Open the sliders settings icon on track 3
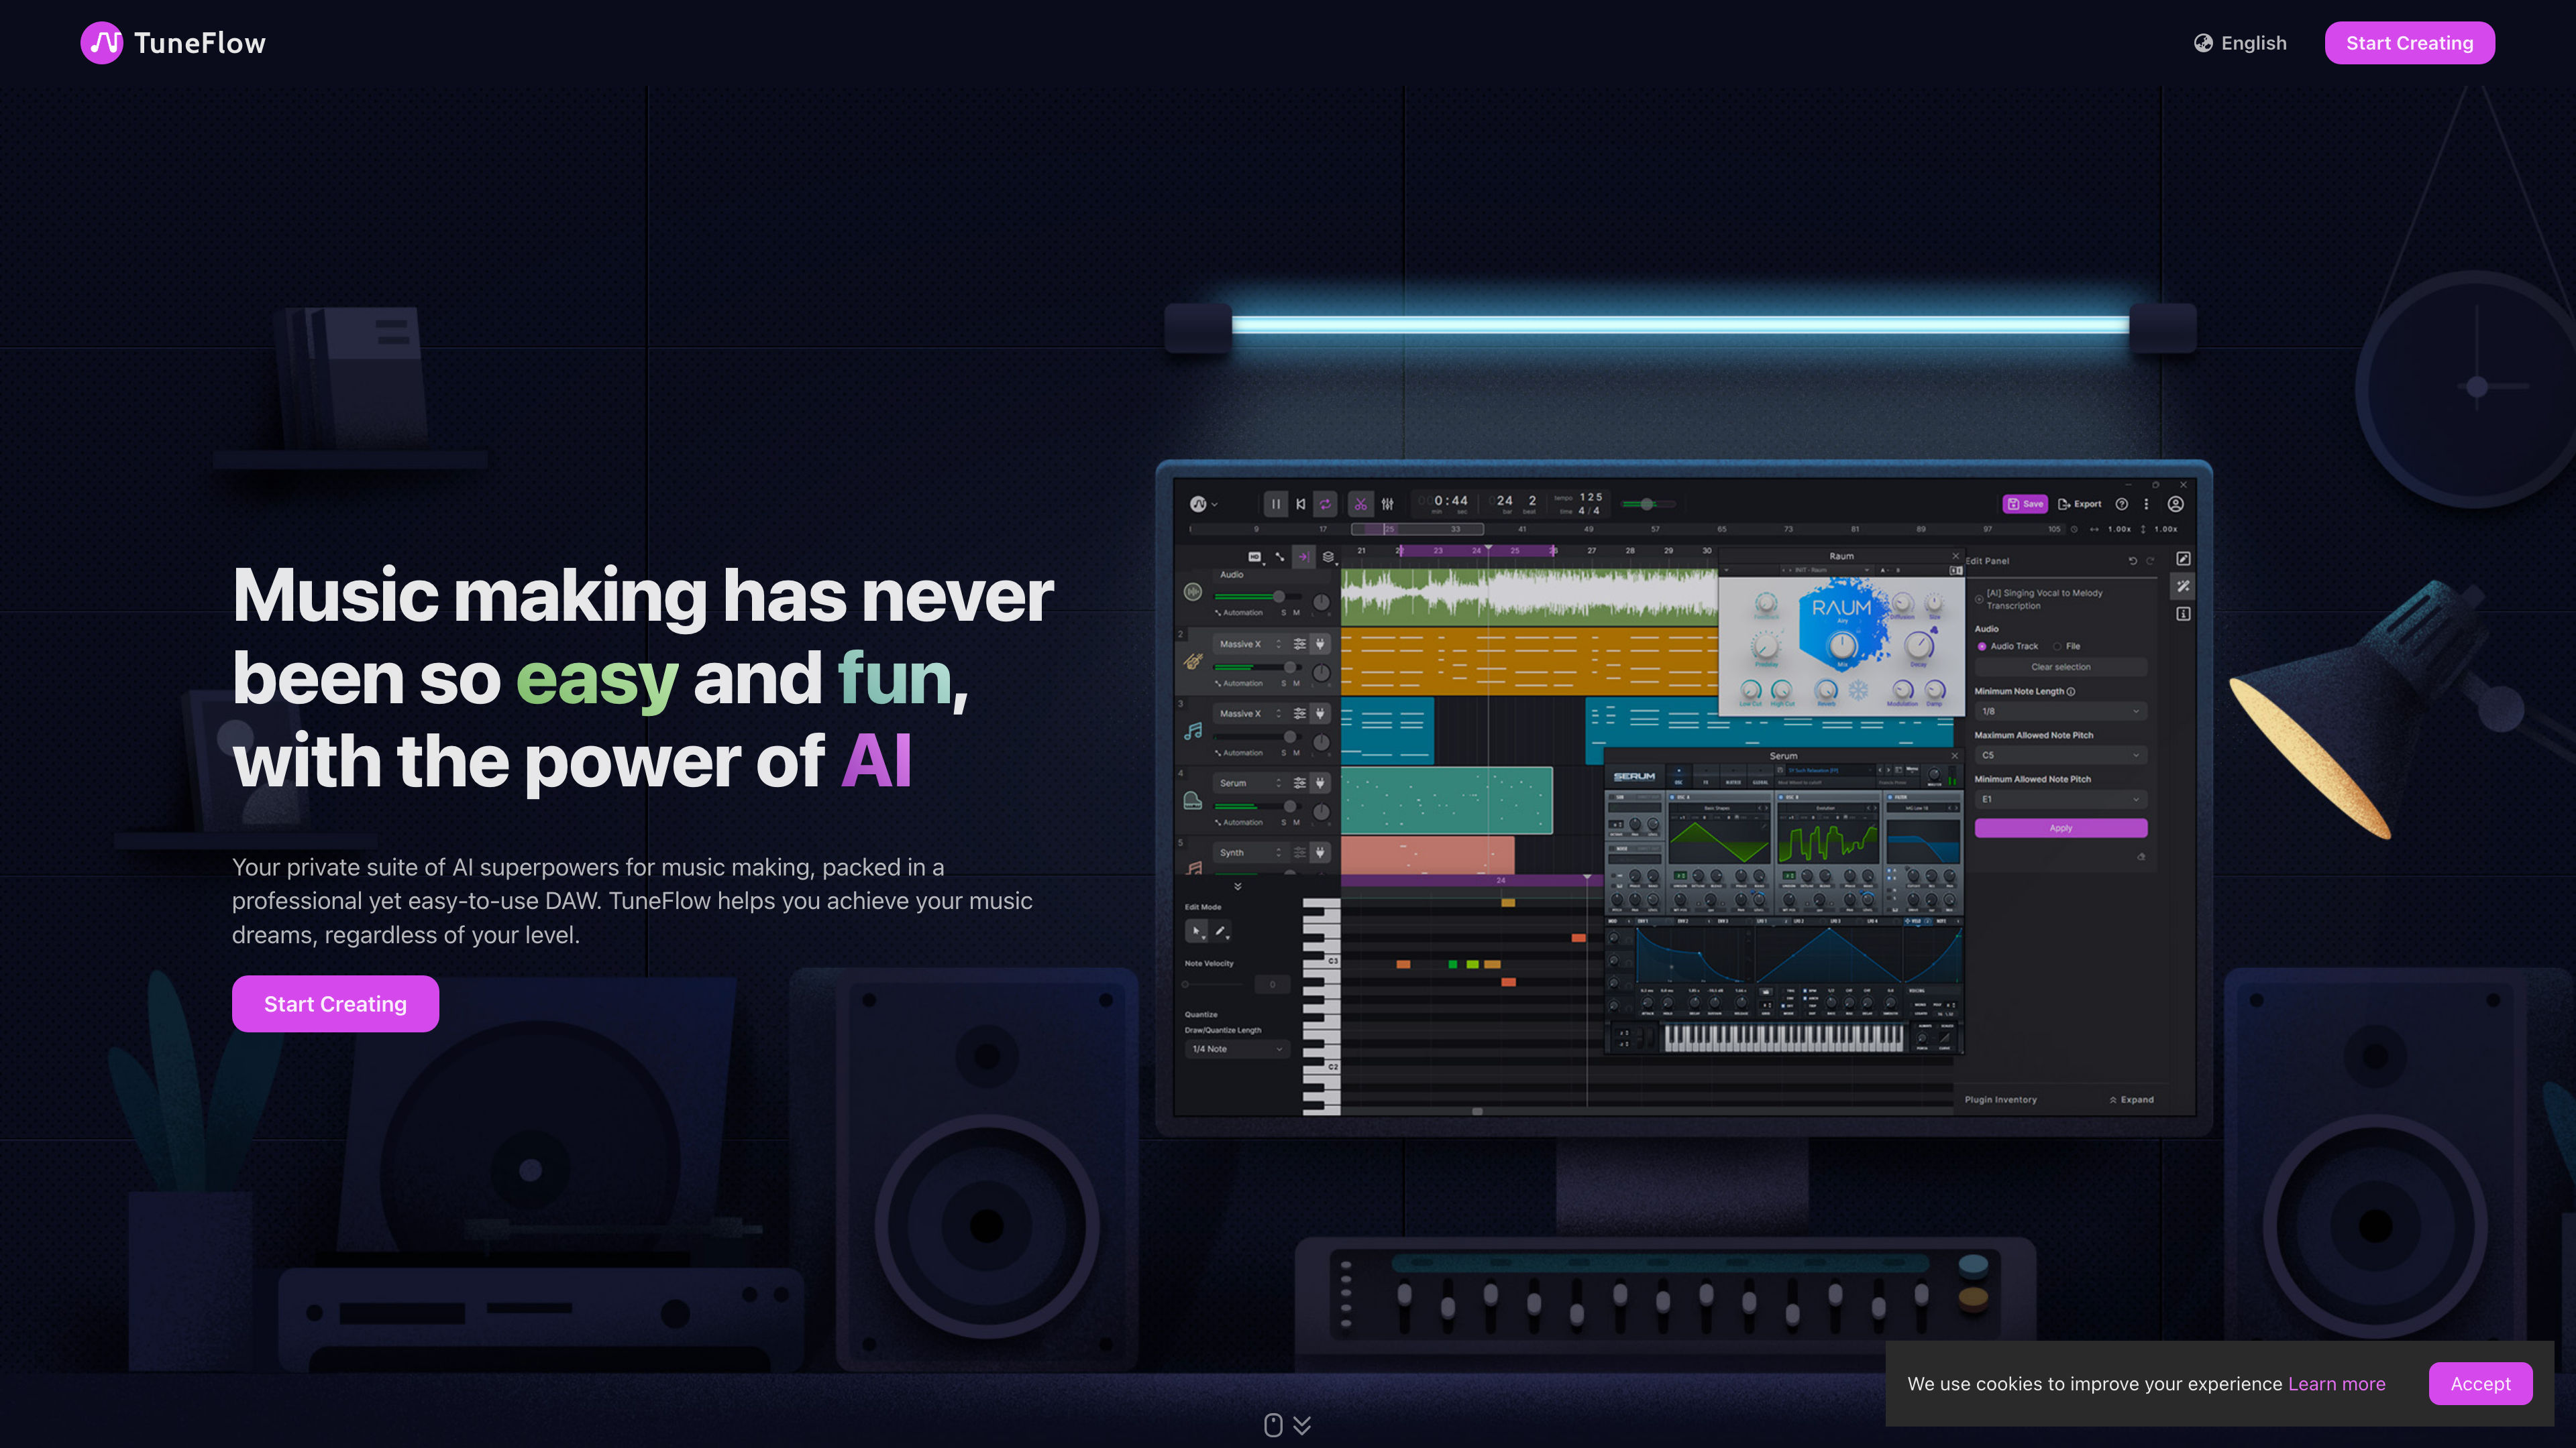2576x1448 pixels. pyautogui.click(x=1300, y=713)
